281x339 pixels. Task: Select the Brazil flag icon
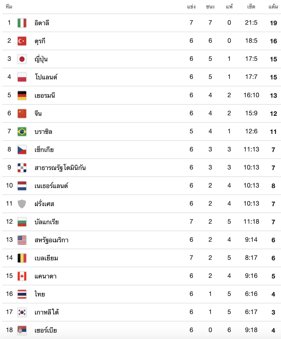point(22,132)
